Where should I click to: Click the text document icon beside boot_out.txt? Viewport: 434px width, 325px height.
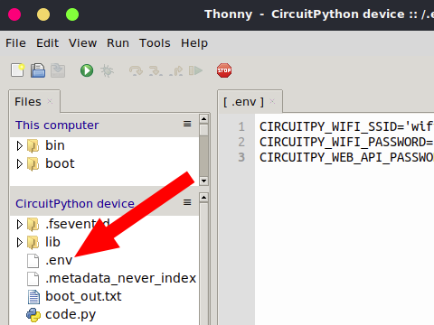33,297
